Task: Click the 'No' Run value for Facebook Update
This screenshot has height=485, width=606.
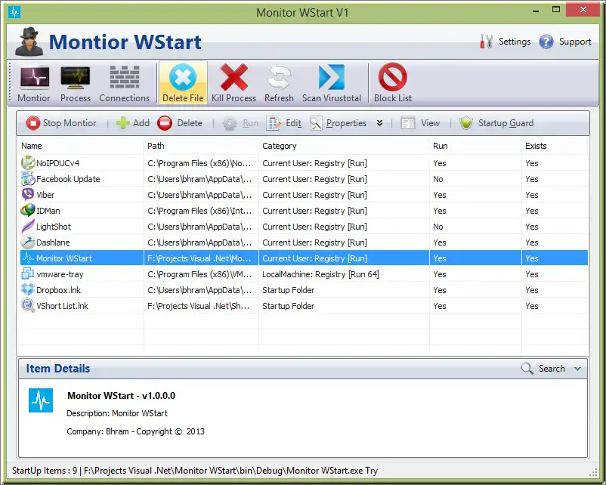Action: pos(438,179)
